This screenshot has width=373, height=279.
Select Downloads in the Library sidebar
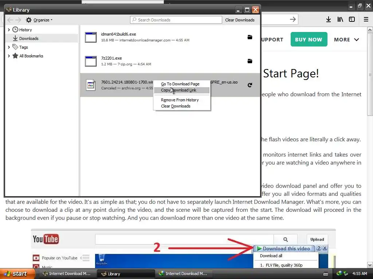(x=42, y=38)
